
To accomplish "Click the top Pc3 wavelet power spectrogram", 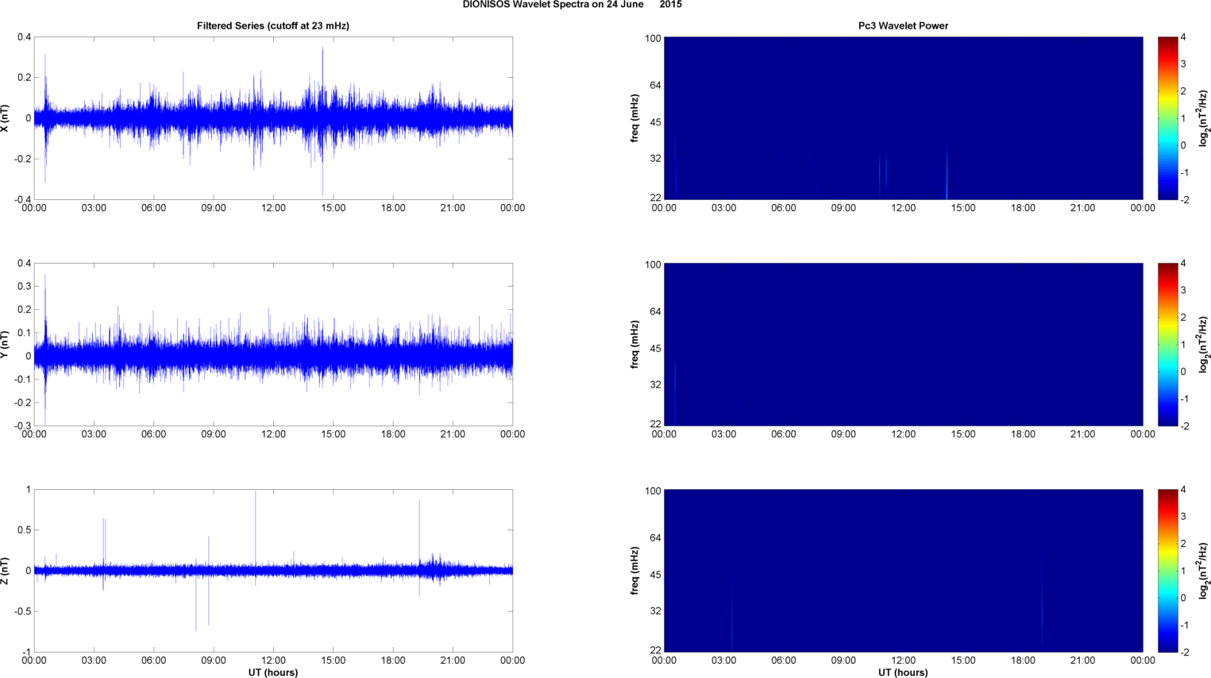I will [903, 118].
